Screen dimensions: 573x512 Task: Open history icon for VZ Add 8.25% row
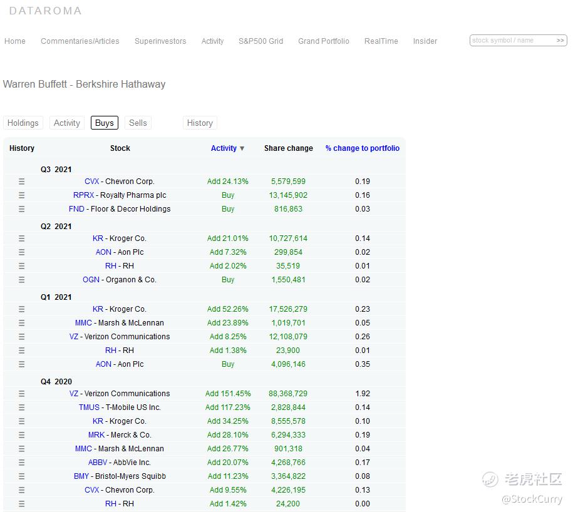(21, 337)
